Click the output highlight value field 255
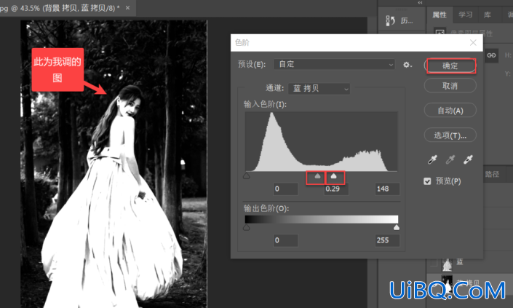 [387, 240]
